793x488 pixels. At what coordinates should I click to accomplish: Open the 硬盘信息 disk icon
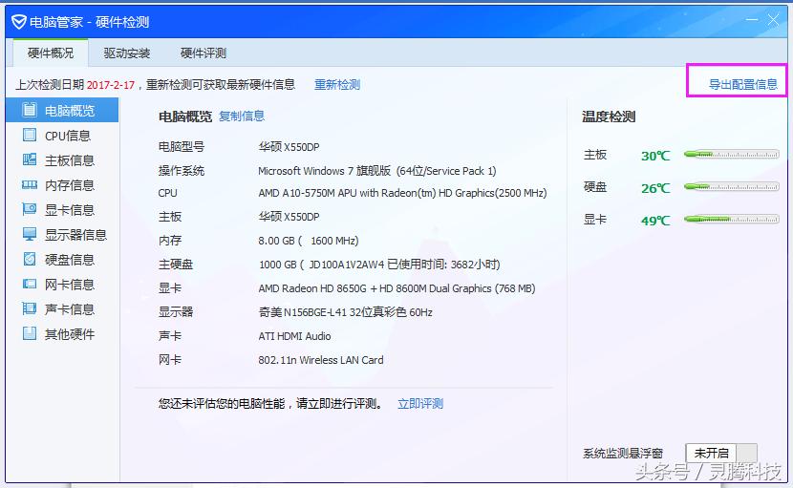pos(30,259)
